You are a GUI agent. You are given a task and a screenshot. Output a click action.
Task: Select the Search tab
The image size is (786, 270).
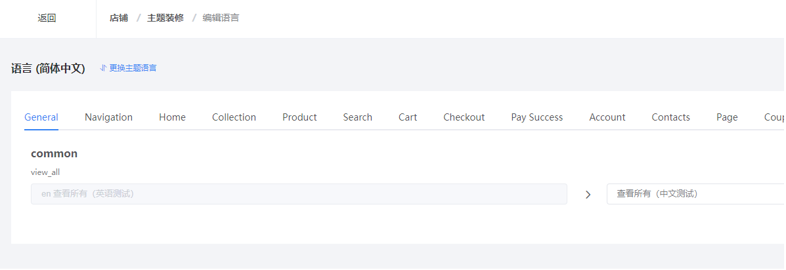(357, 117)
